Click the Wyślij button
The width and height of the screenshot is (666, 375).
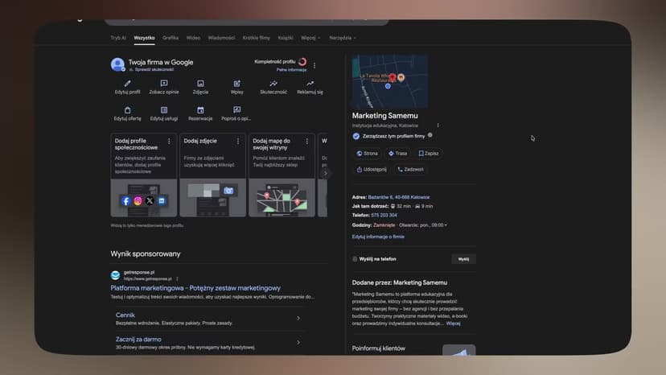[x=463, y=259]
